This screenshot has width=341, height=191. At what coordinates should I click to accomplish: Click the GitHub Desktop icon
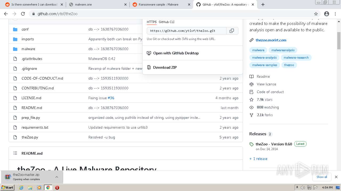(149, 53)
